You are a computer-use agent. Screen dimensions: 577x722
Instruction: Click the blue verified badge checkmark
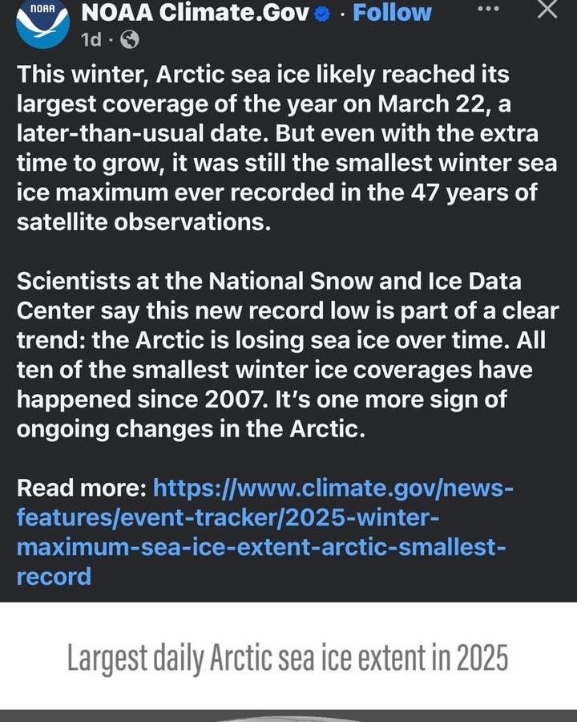click(x=322, y=14)
